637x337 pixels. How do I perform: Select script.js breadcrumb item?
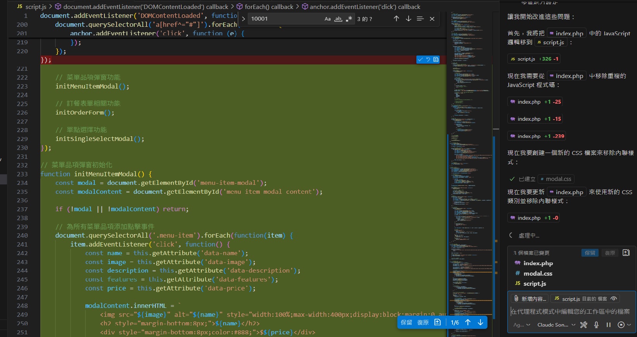point(35,7)
